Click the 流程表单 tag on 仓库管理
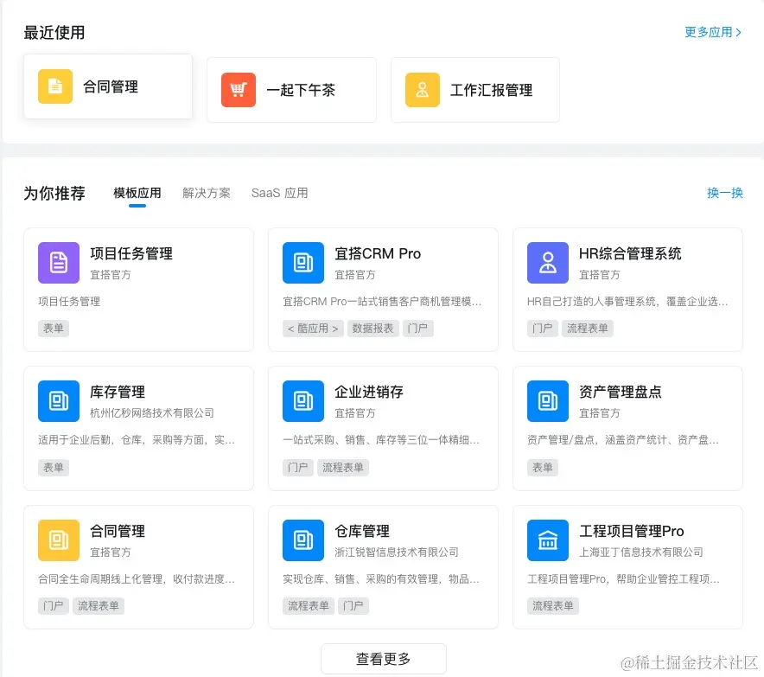The height and width of the screenshot is (677, 764). 309,606
